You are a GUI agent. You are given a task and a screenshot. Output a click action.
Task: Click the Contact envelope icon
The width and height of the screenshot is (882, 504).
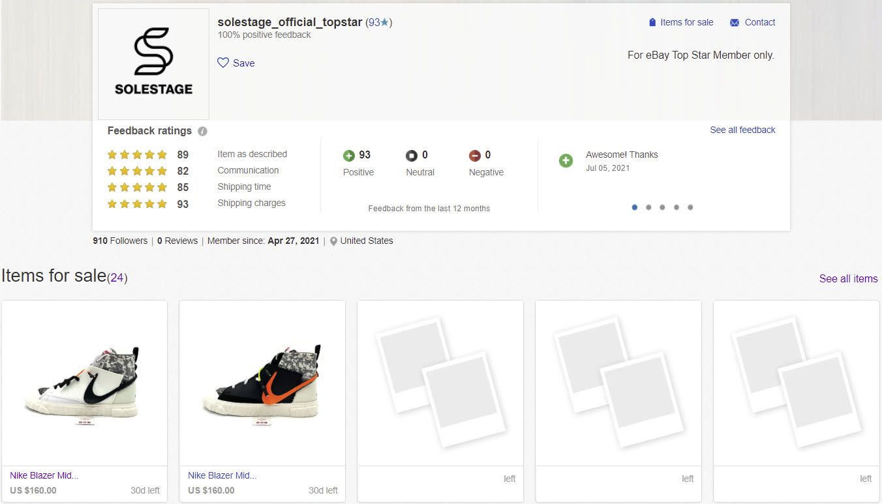pyautogui.click(x=735, y=22)
